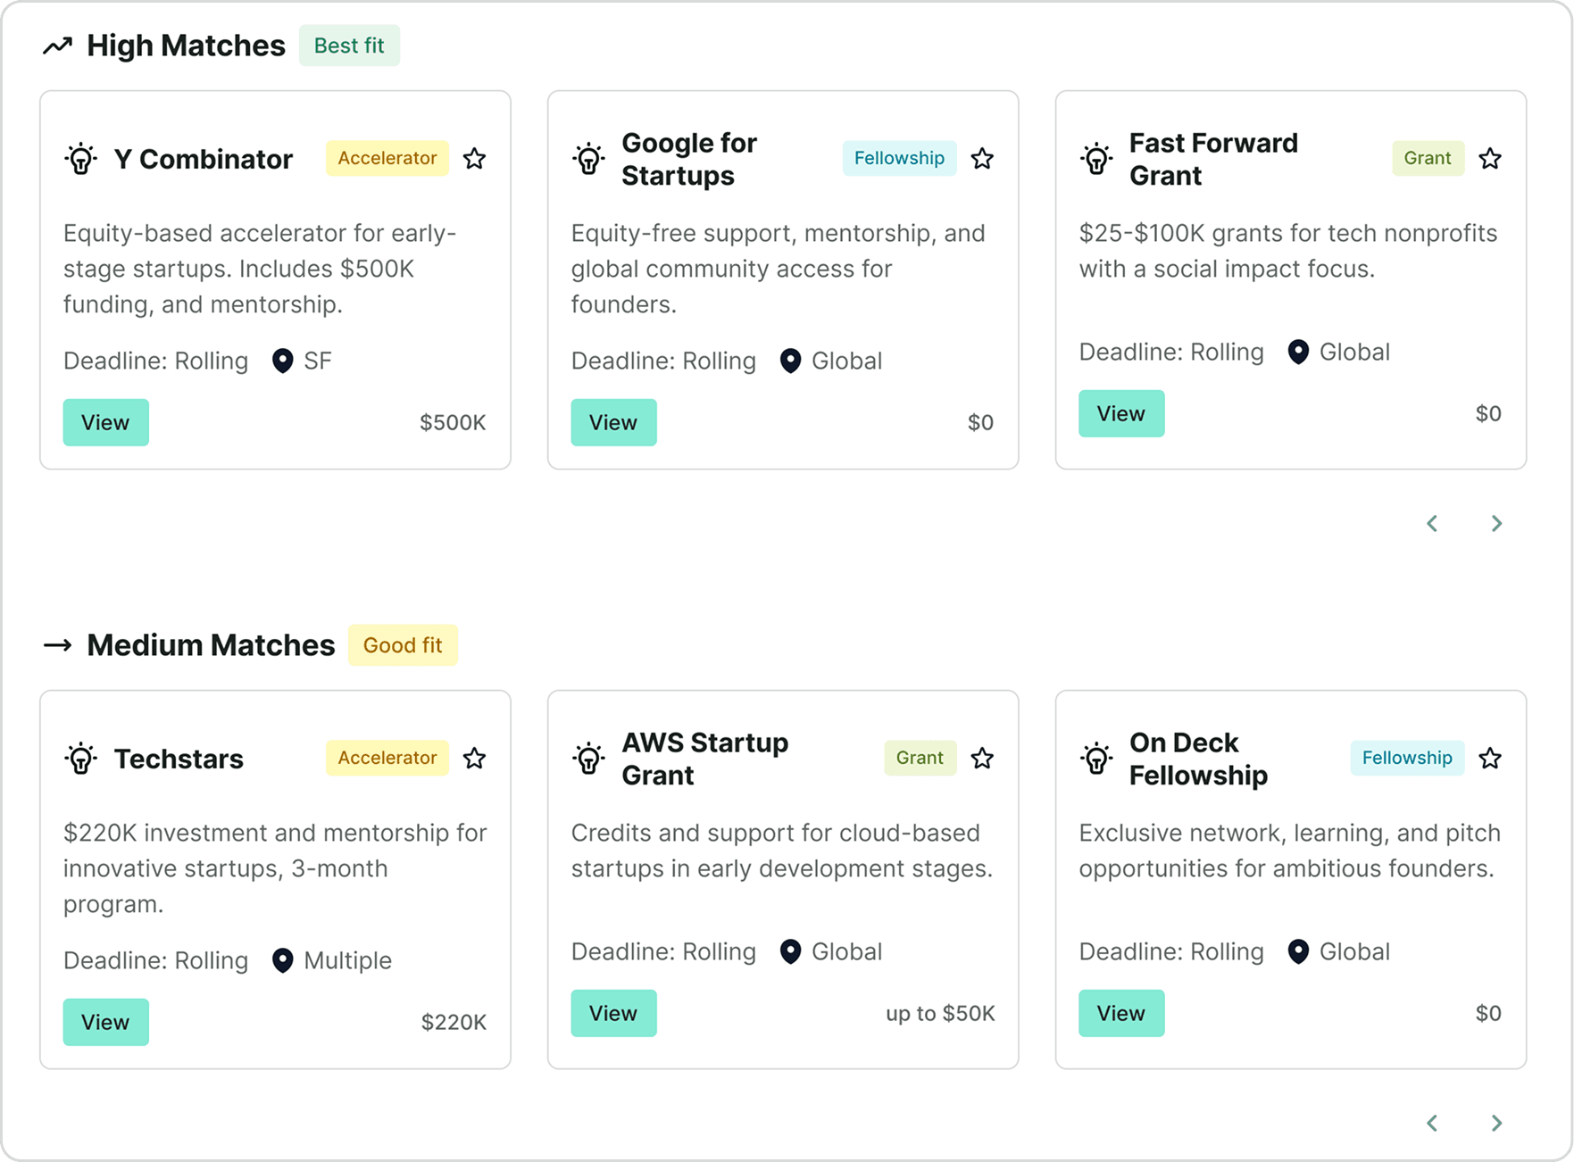Go to previous High Matches page
The width and height of the screenshot is (1574, 1162).
(x=1432, y=524)
